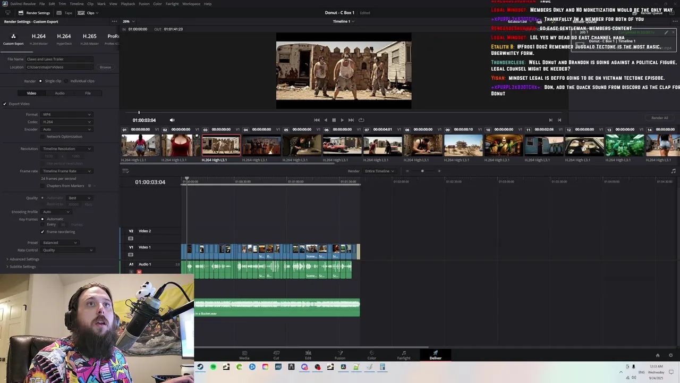Toggle the Tape panel button
Viewport: 680px width, 383px height.
point(65,13)
